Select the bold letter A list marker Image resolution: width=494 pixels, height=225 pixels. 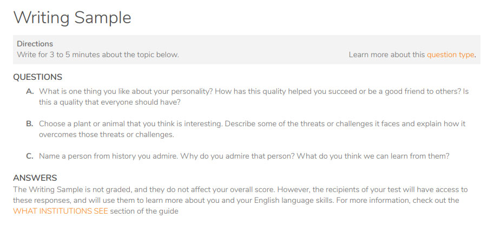[30, 91]
